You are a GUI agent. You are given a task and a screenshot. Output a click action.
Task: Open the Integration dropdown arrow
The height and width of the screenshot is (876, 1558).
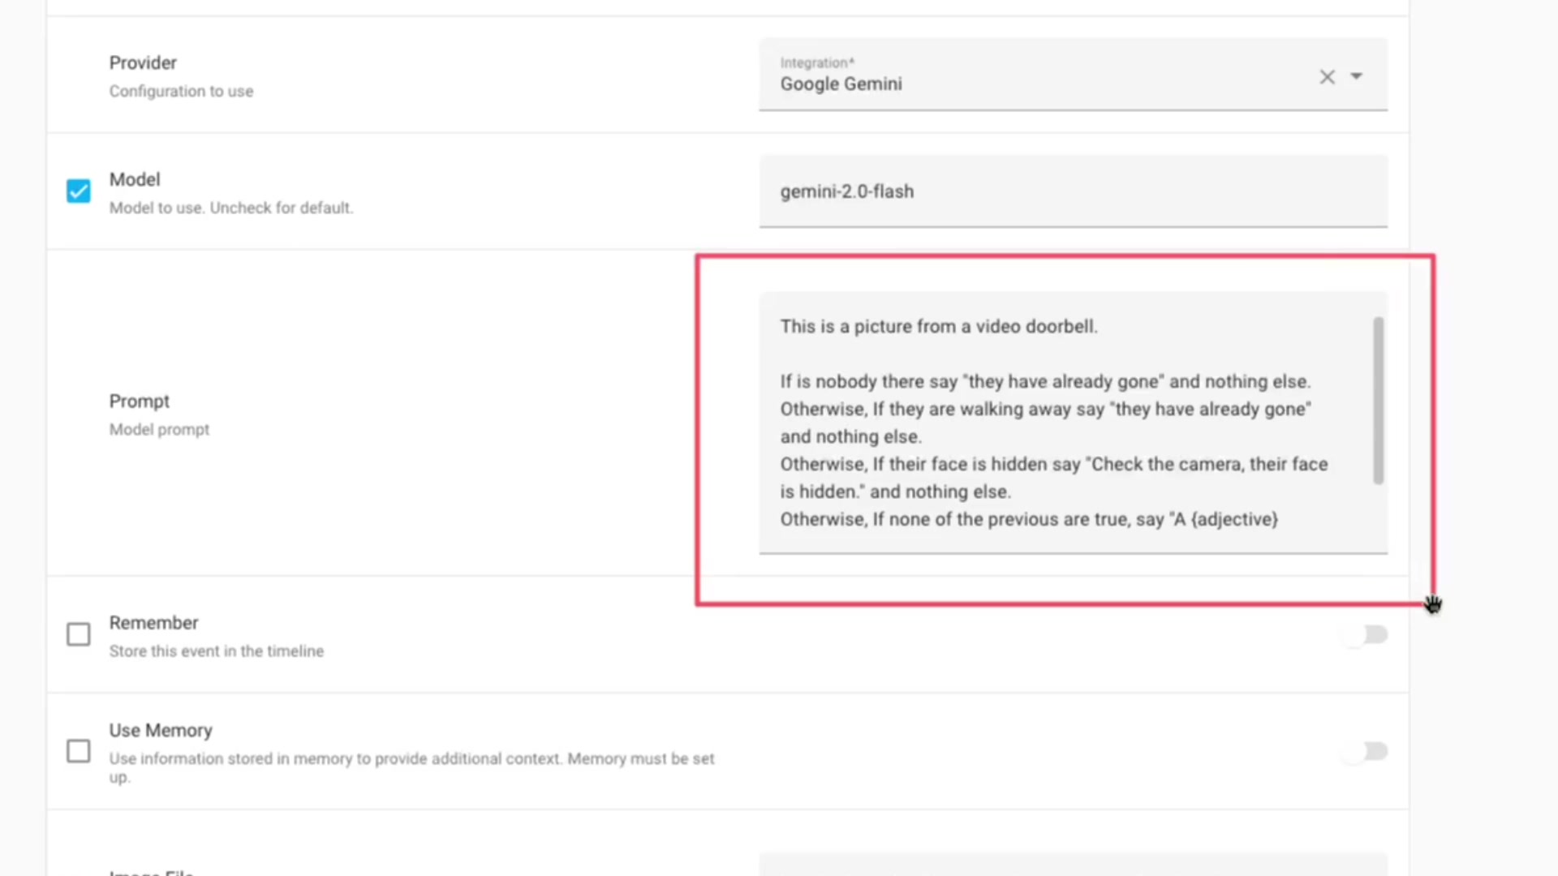[1356, 76]
